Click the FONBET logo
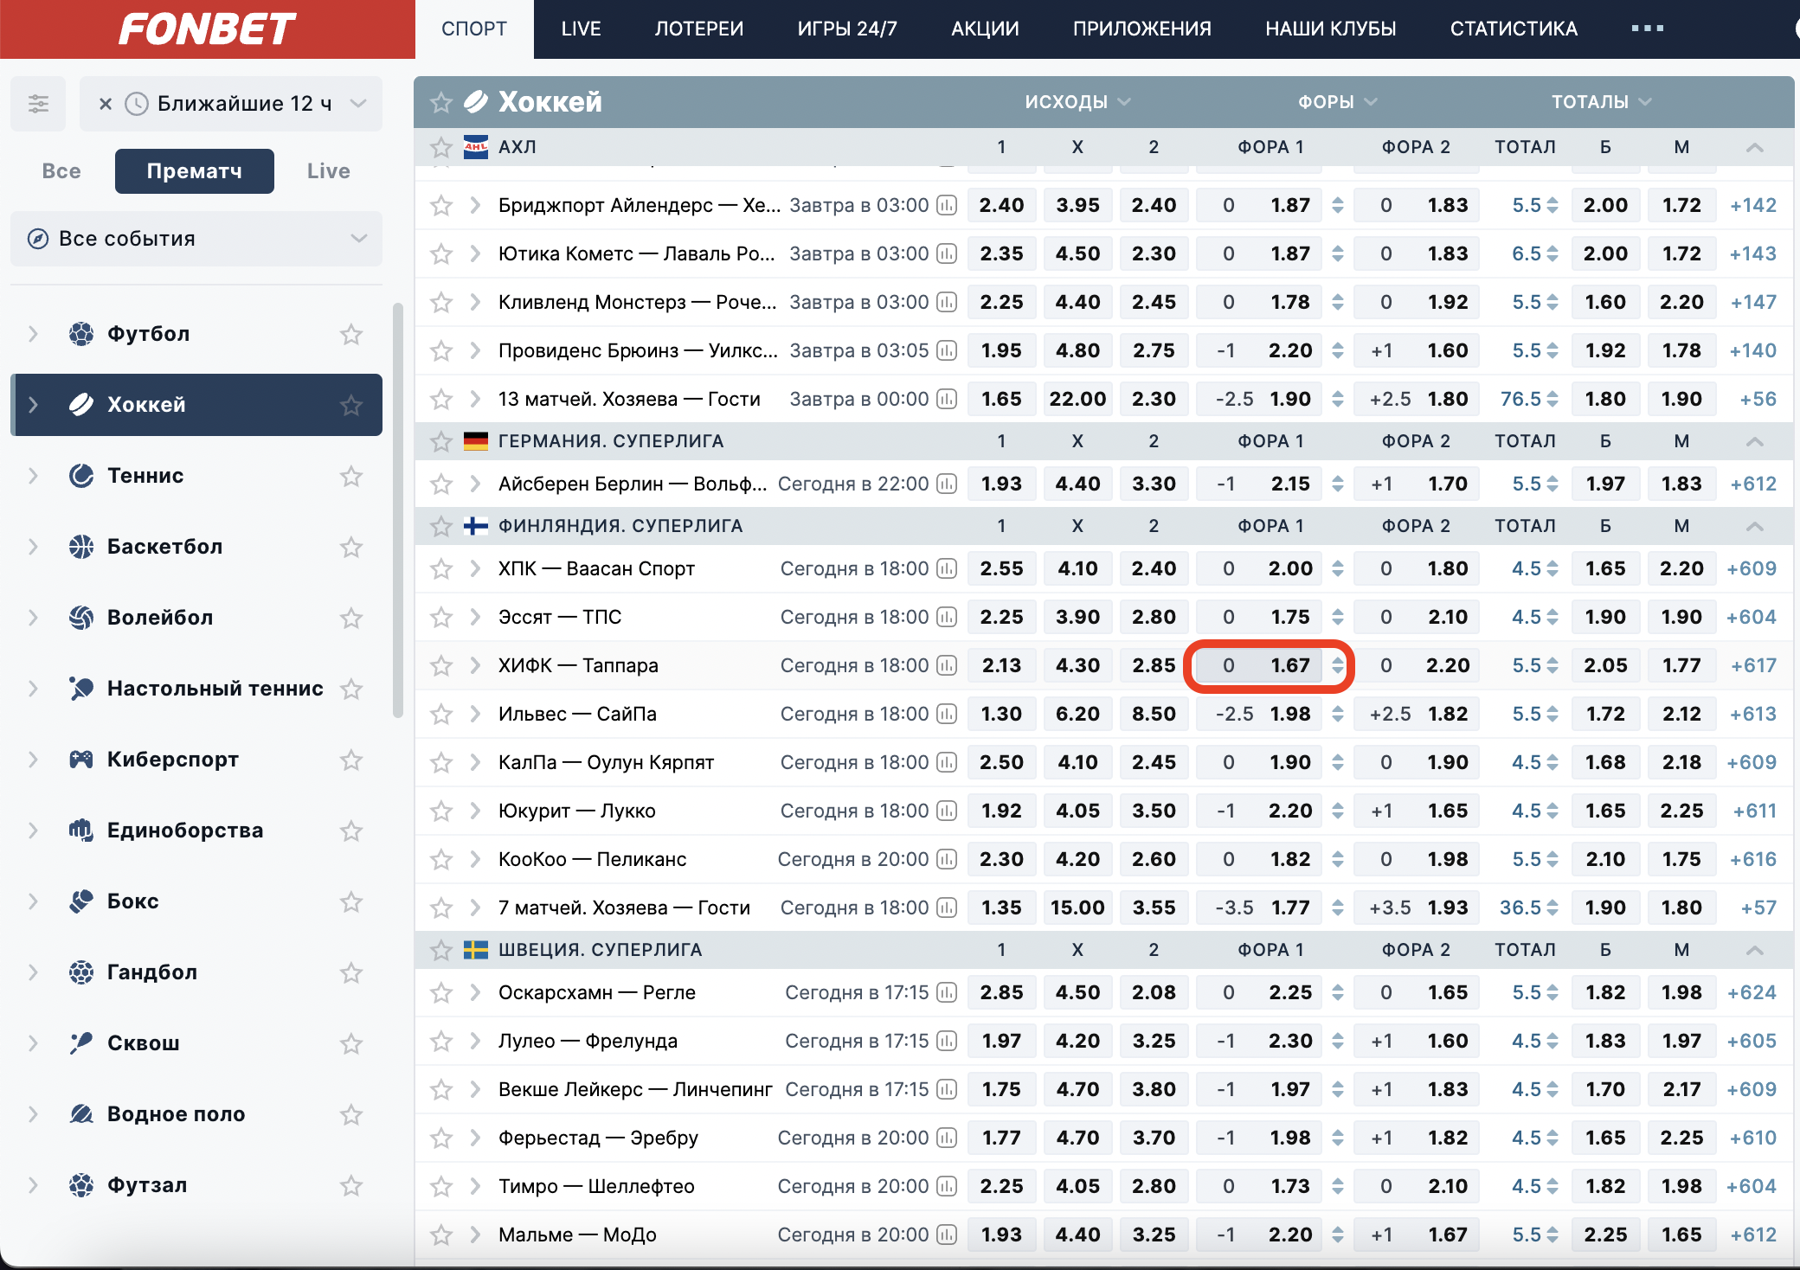Viewport: 1800px width, 1270px height. tap(208, 29)
